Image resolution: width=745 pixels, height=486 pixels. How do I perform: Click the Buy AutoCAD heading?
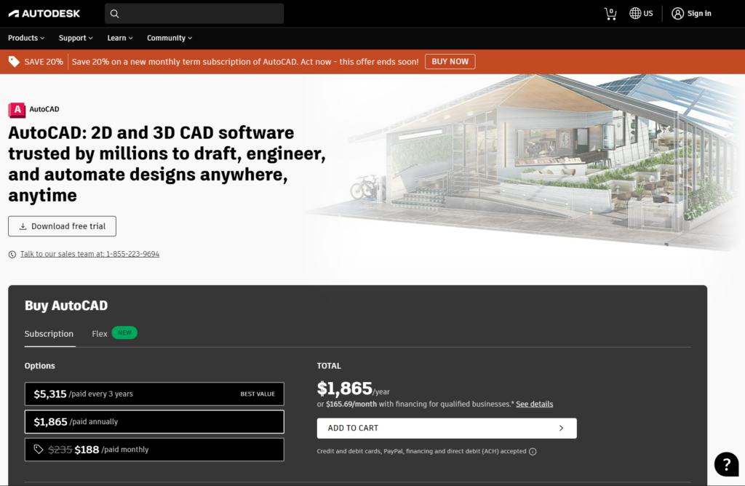pyautogui.click(x=66, y=306)
